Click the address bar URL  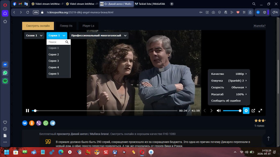pos(80,12)
